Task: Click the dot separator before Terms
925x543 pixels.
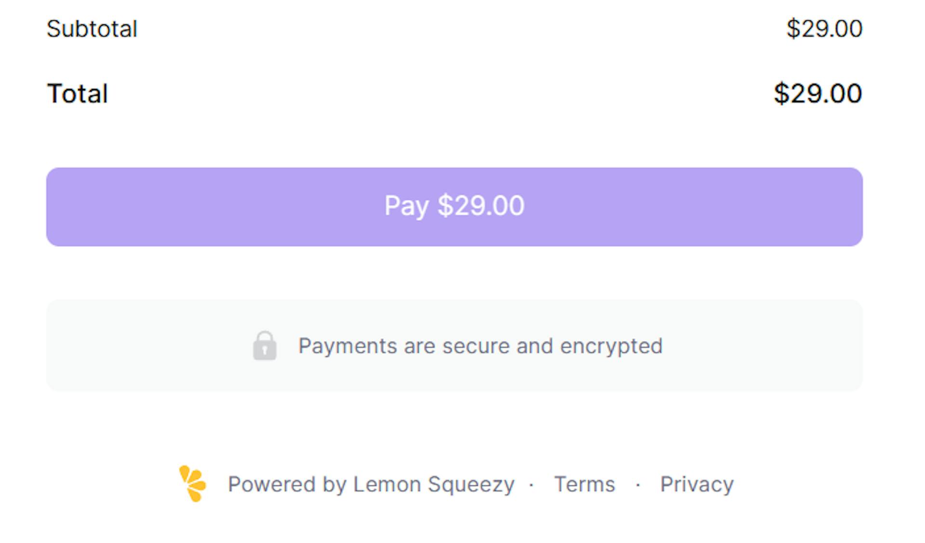Action: 531,485
